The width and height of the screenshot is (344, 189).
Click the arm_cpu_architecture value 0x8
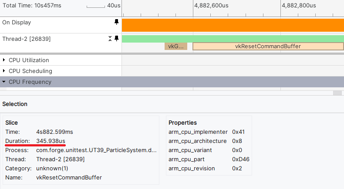[x=237, y=141]
